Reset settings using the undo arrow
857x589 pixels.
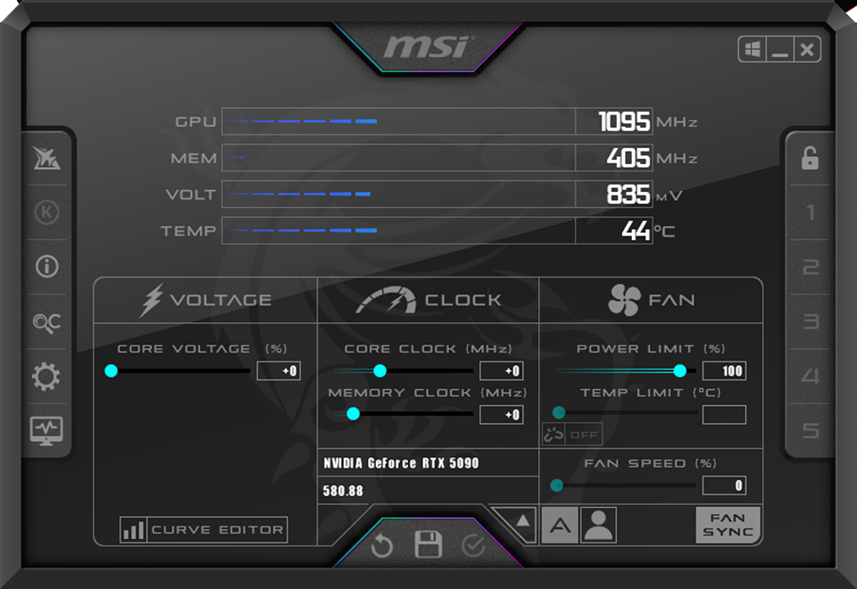click(382, 546)
